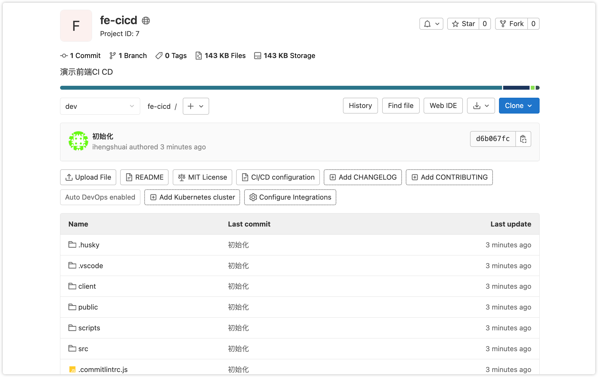
Task: Open the star count 0 link
Action: pyautogui.click(x=485, y=24)
